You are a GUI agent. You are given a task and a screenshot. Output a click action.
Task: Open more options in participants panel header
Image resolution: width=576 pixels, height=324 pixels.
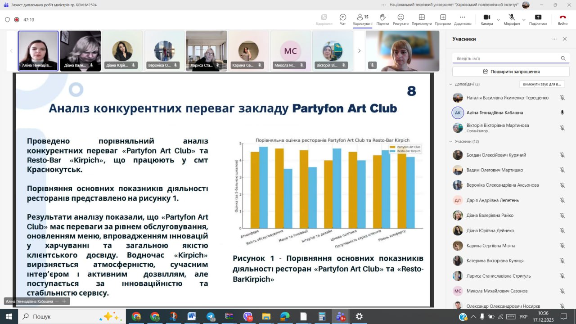tap(554, 39)
